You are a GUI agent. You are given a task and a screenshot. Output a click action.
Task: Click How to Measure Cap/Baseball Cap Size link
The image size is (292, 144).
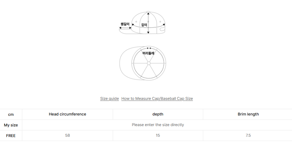tap(157, 99)
